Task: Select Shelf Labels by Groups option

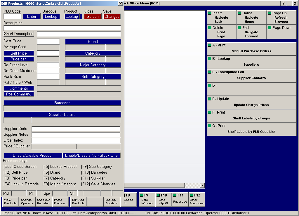Action: [251, 116]
